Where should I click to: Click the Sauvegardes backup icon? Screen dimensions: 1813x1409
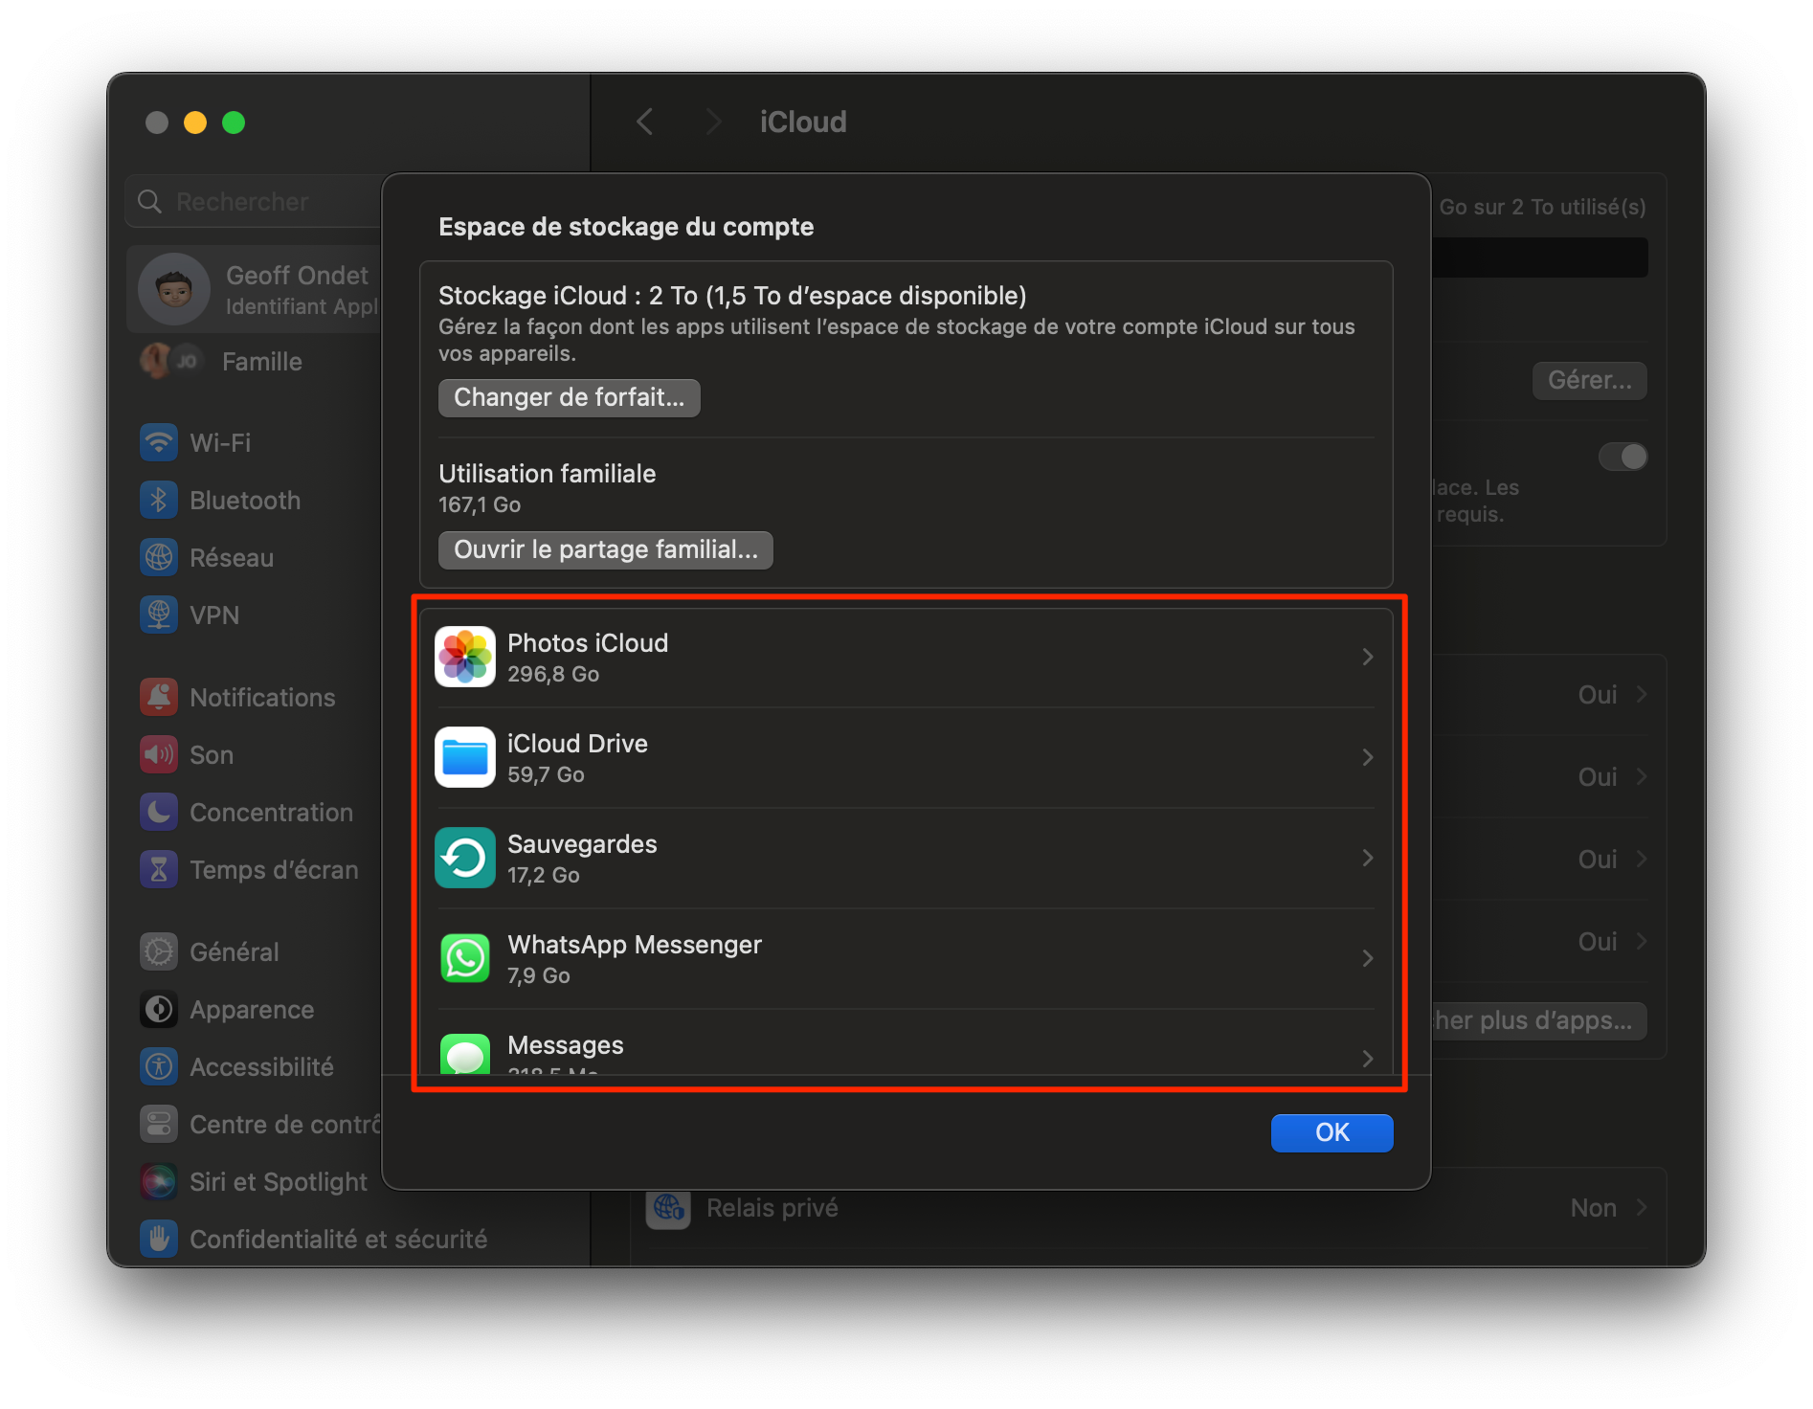[464, 859]
